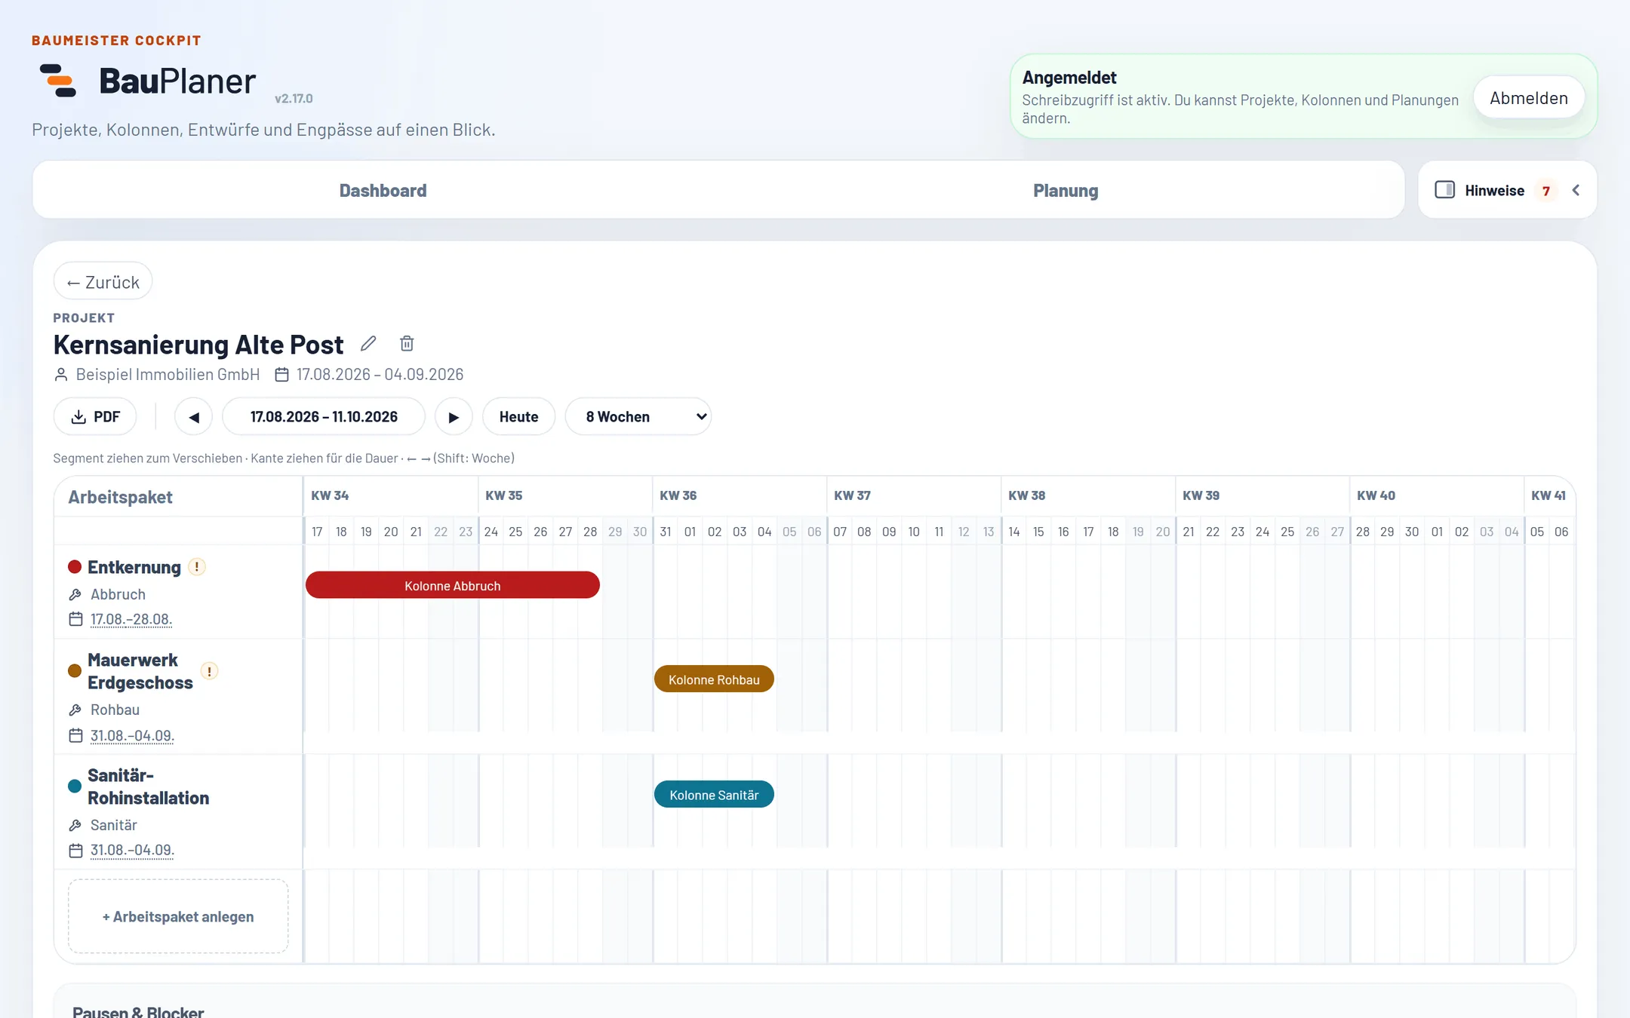Open the warning icon next to Mauerwerk Erdgeschoss
The width and height of the screenshot is (1630, 1018).
209,671
